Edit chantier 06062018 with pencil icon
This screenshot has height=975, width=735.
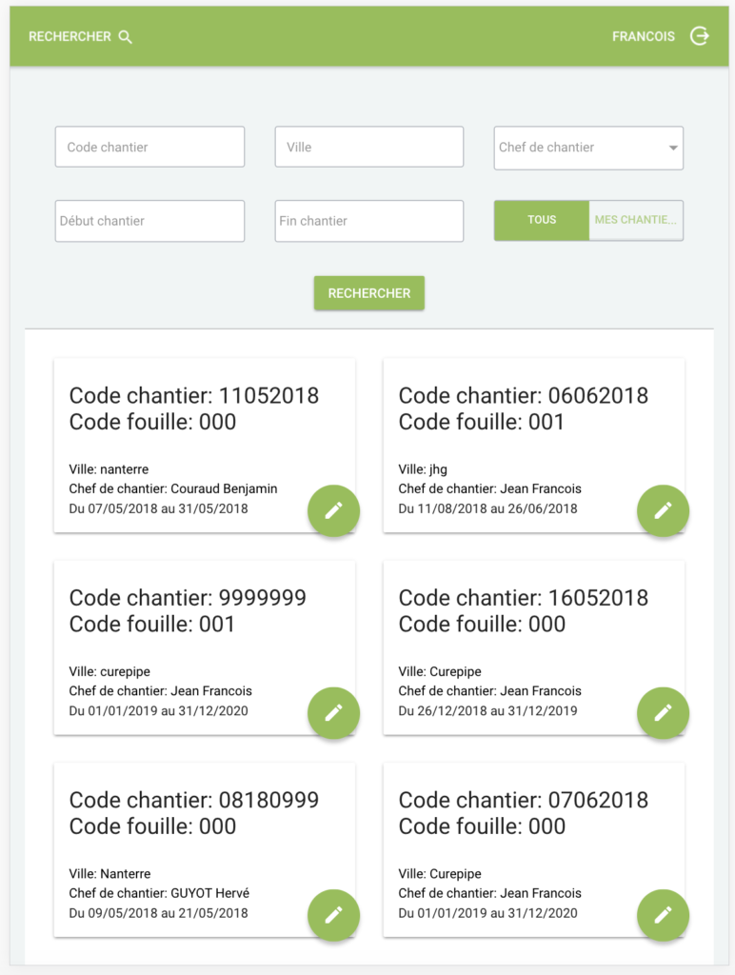pyautogui.click(x=663, y=510)
